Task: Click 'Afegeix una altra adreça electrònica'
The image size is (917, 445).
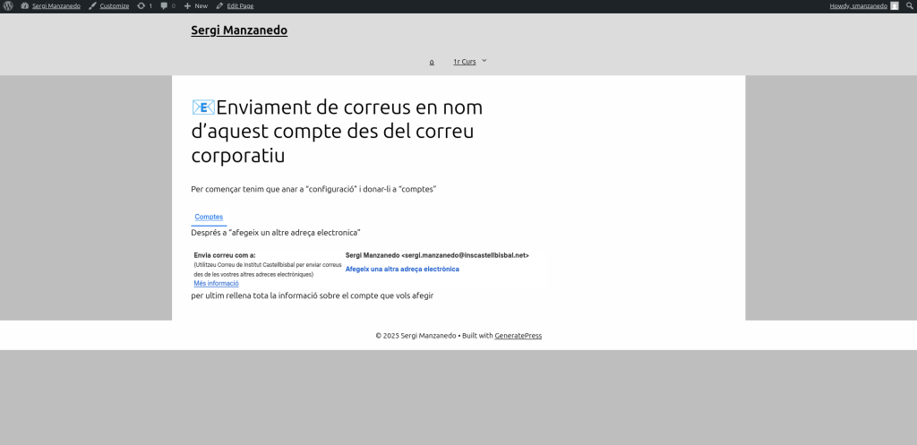Action: (x=402, y=269)
